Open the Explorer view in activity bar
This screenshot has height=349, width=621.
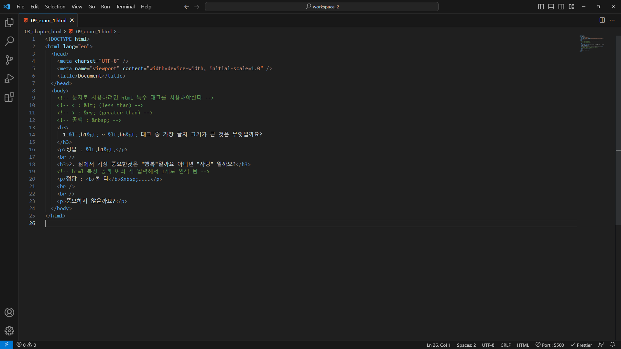coord(9,22)
